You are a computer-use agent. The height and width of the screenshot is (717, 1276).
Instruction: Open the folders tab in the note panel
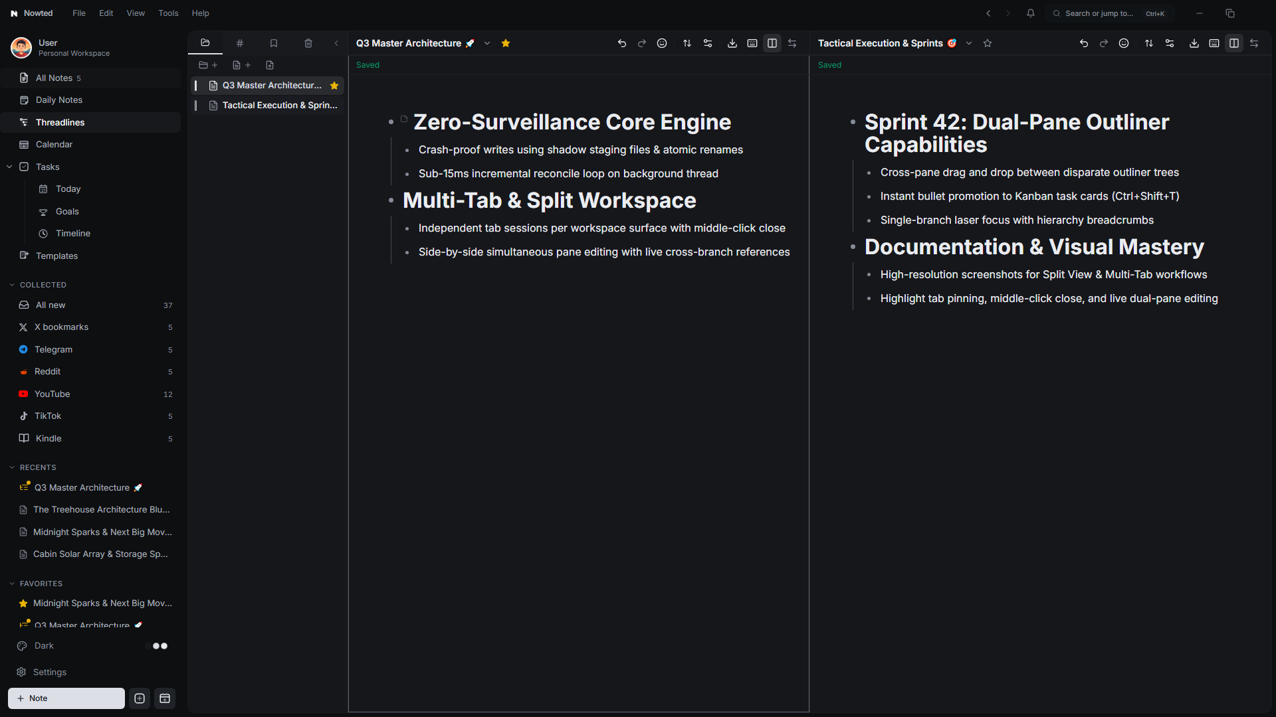pos(205,43)
